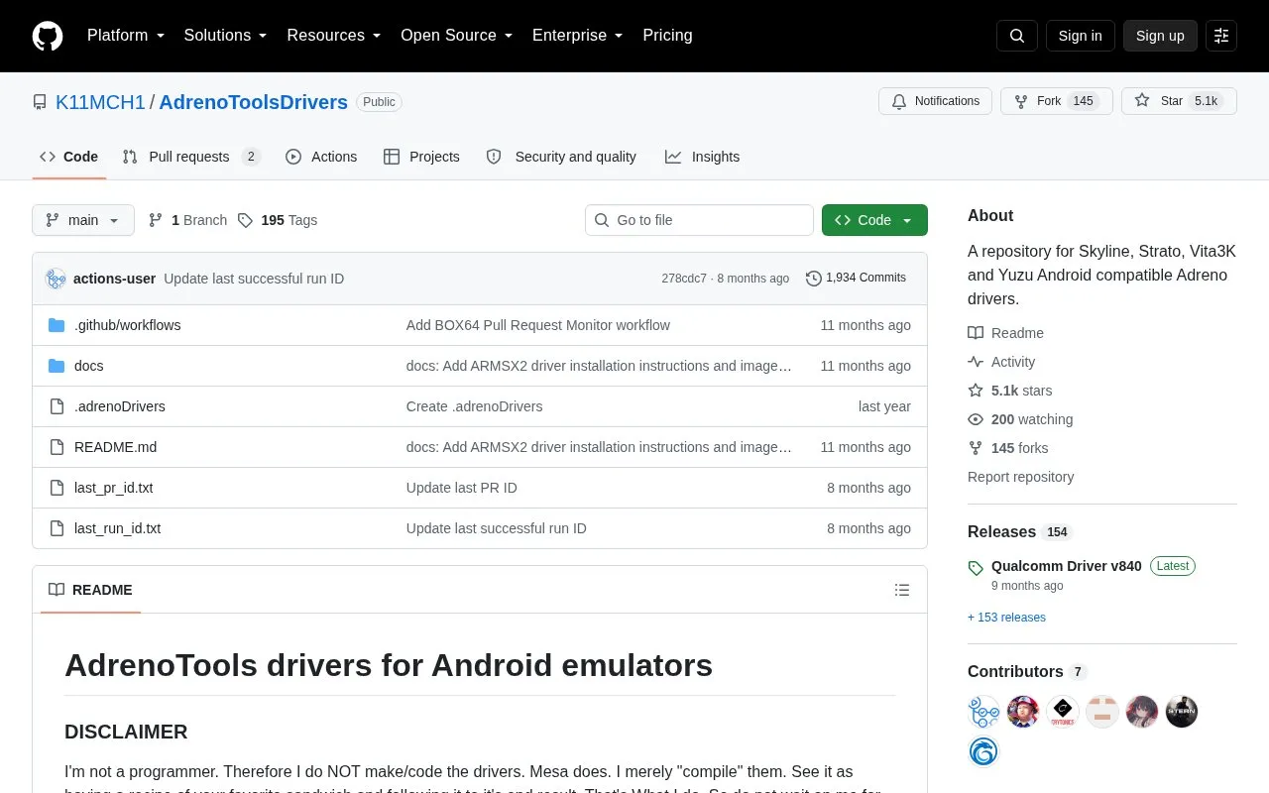The height and width of the screenshot is (793, 1269).
Task: Click the branch icon next to 1 Branch
Action: (x=156, y=220)
